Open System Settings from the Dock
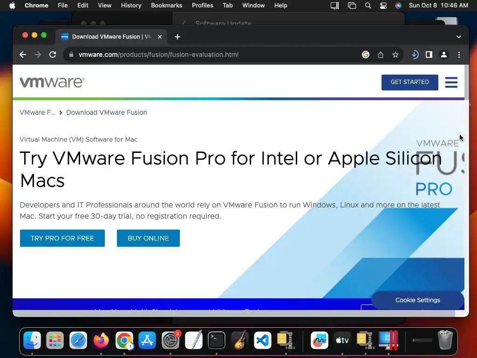This screenshot has width=477, height=358. [170, 340]
